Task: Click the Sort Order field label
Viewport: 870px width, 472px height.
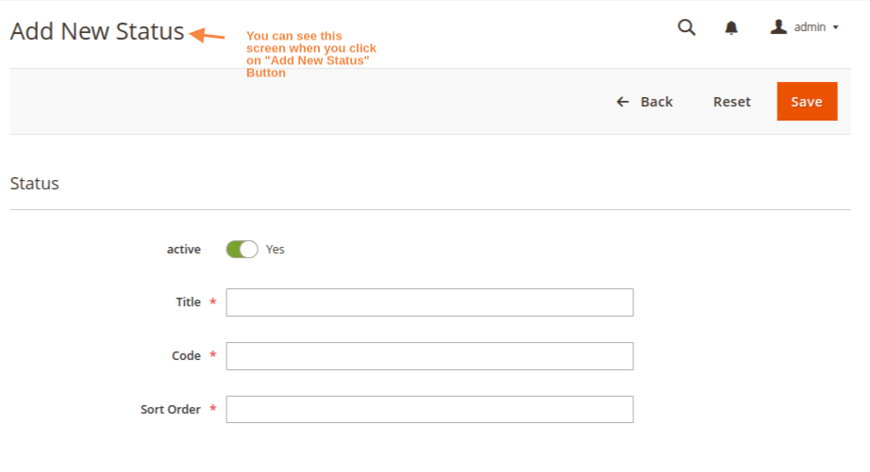Action: 171,410
